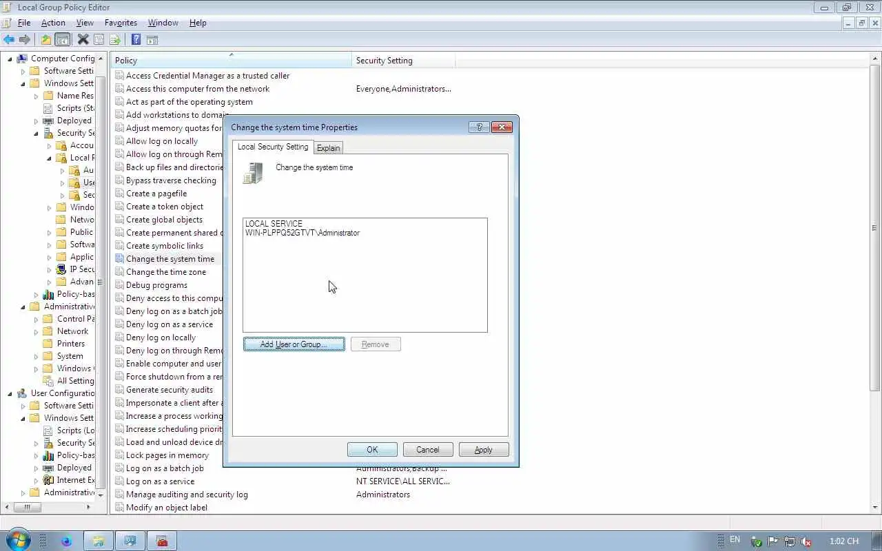This screenshot has height=551, width=882.
Task: Select the WIN-PLPPQ52GTVT\Administrator entry
Action: tap(302, 233)
